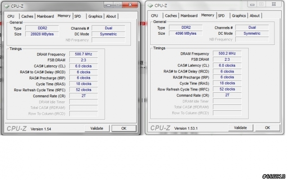Click OK in version 1.53.1 window
This screenshot has width=288, height=180.
point(268,128)
